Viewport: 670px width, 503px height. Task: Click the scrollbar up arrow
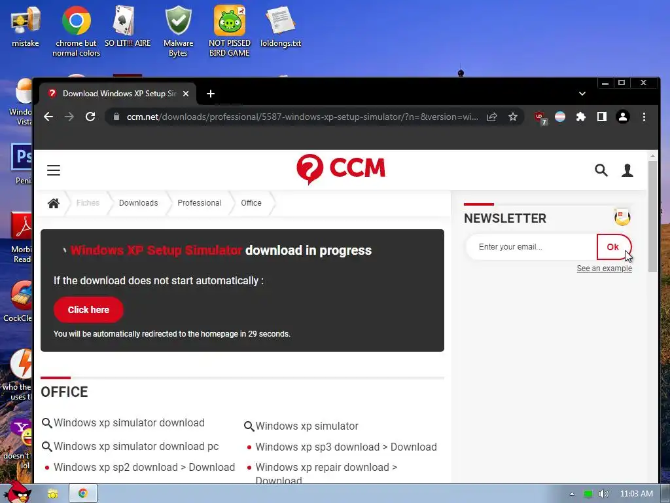click(652, 156)
